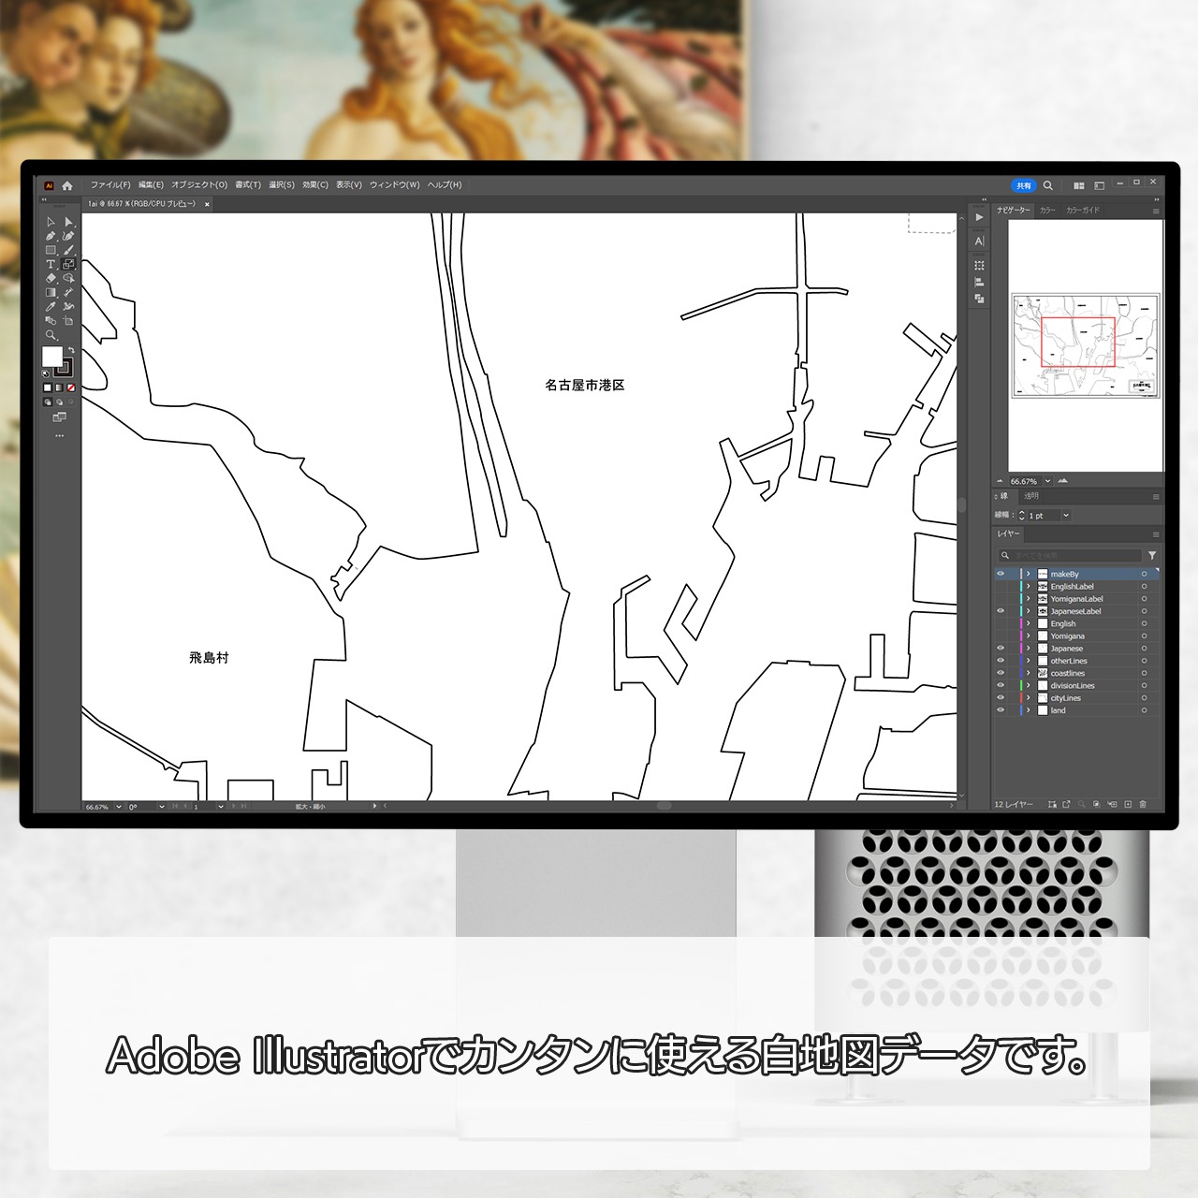Expand the makeBy layer
1198x1198 pixels.
point(1029,574)
